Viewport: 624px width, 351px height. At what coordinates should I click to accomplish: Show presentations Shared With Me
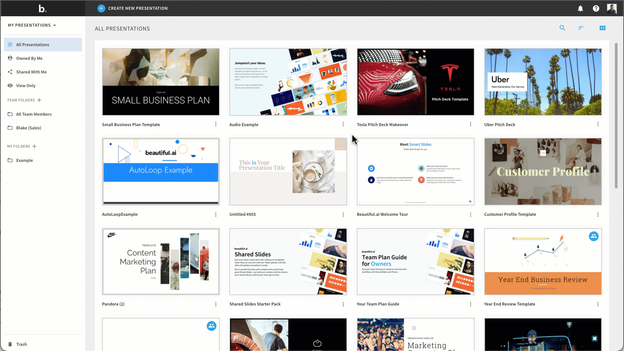click(x=43, y=72)
